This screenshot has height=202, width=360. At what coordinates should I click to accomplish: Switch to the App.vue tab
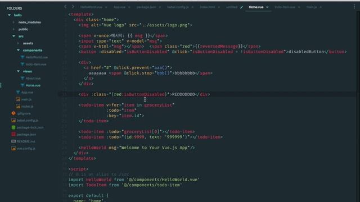(119, 7)
